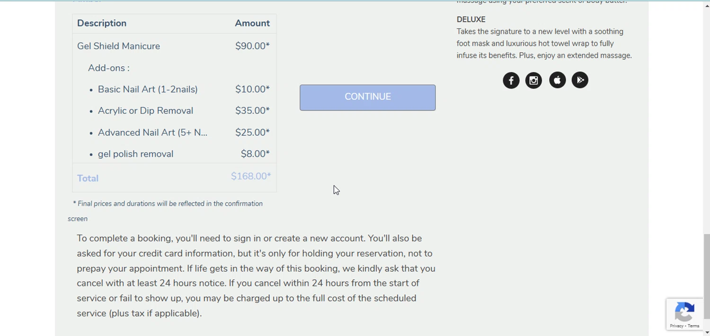Click the reCAPTCHA badge logo
The image size is (710, 336).
tap(684, 311)
